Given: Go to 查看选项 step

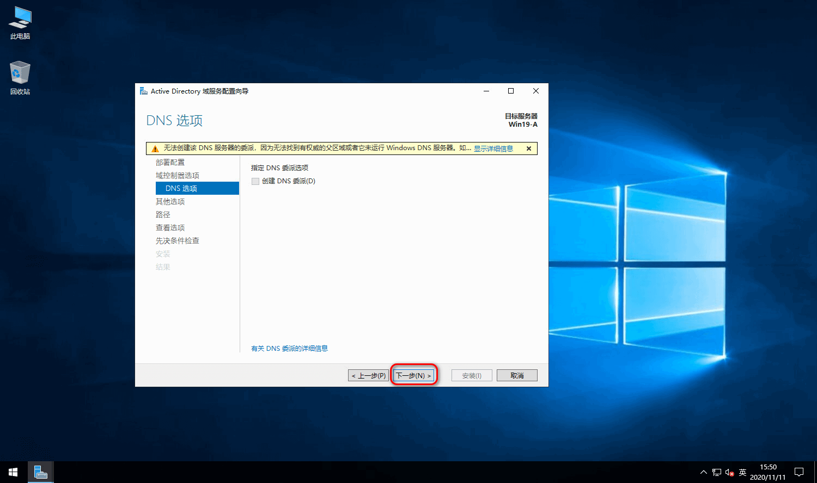Looking at the screenshot, I should pos(170,227).
